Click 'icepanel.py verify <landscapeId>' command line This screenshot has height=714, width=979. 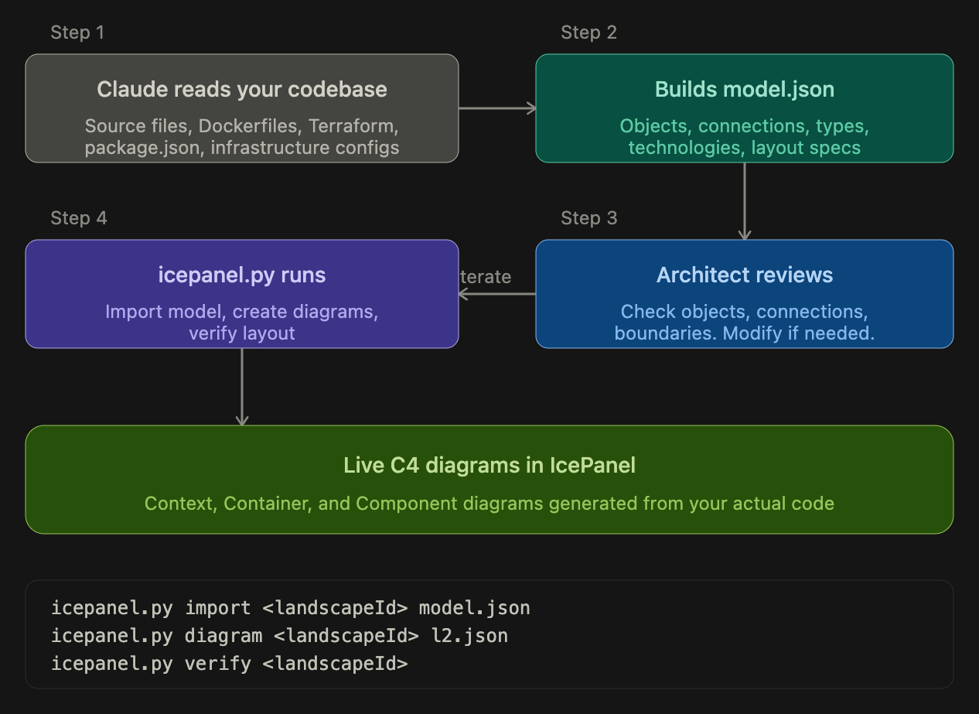coord(229,664)
